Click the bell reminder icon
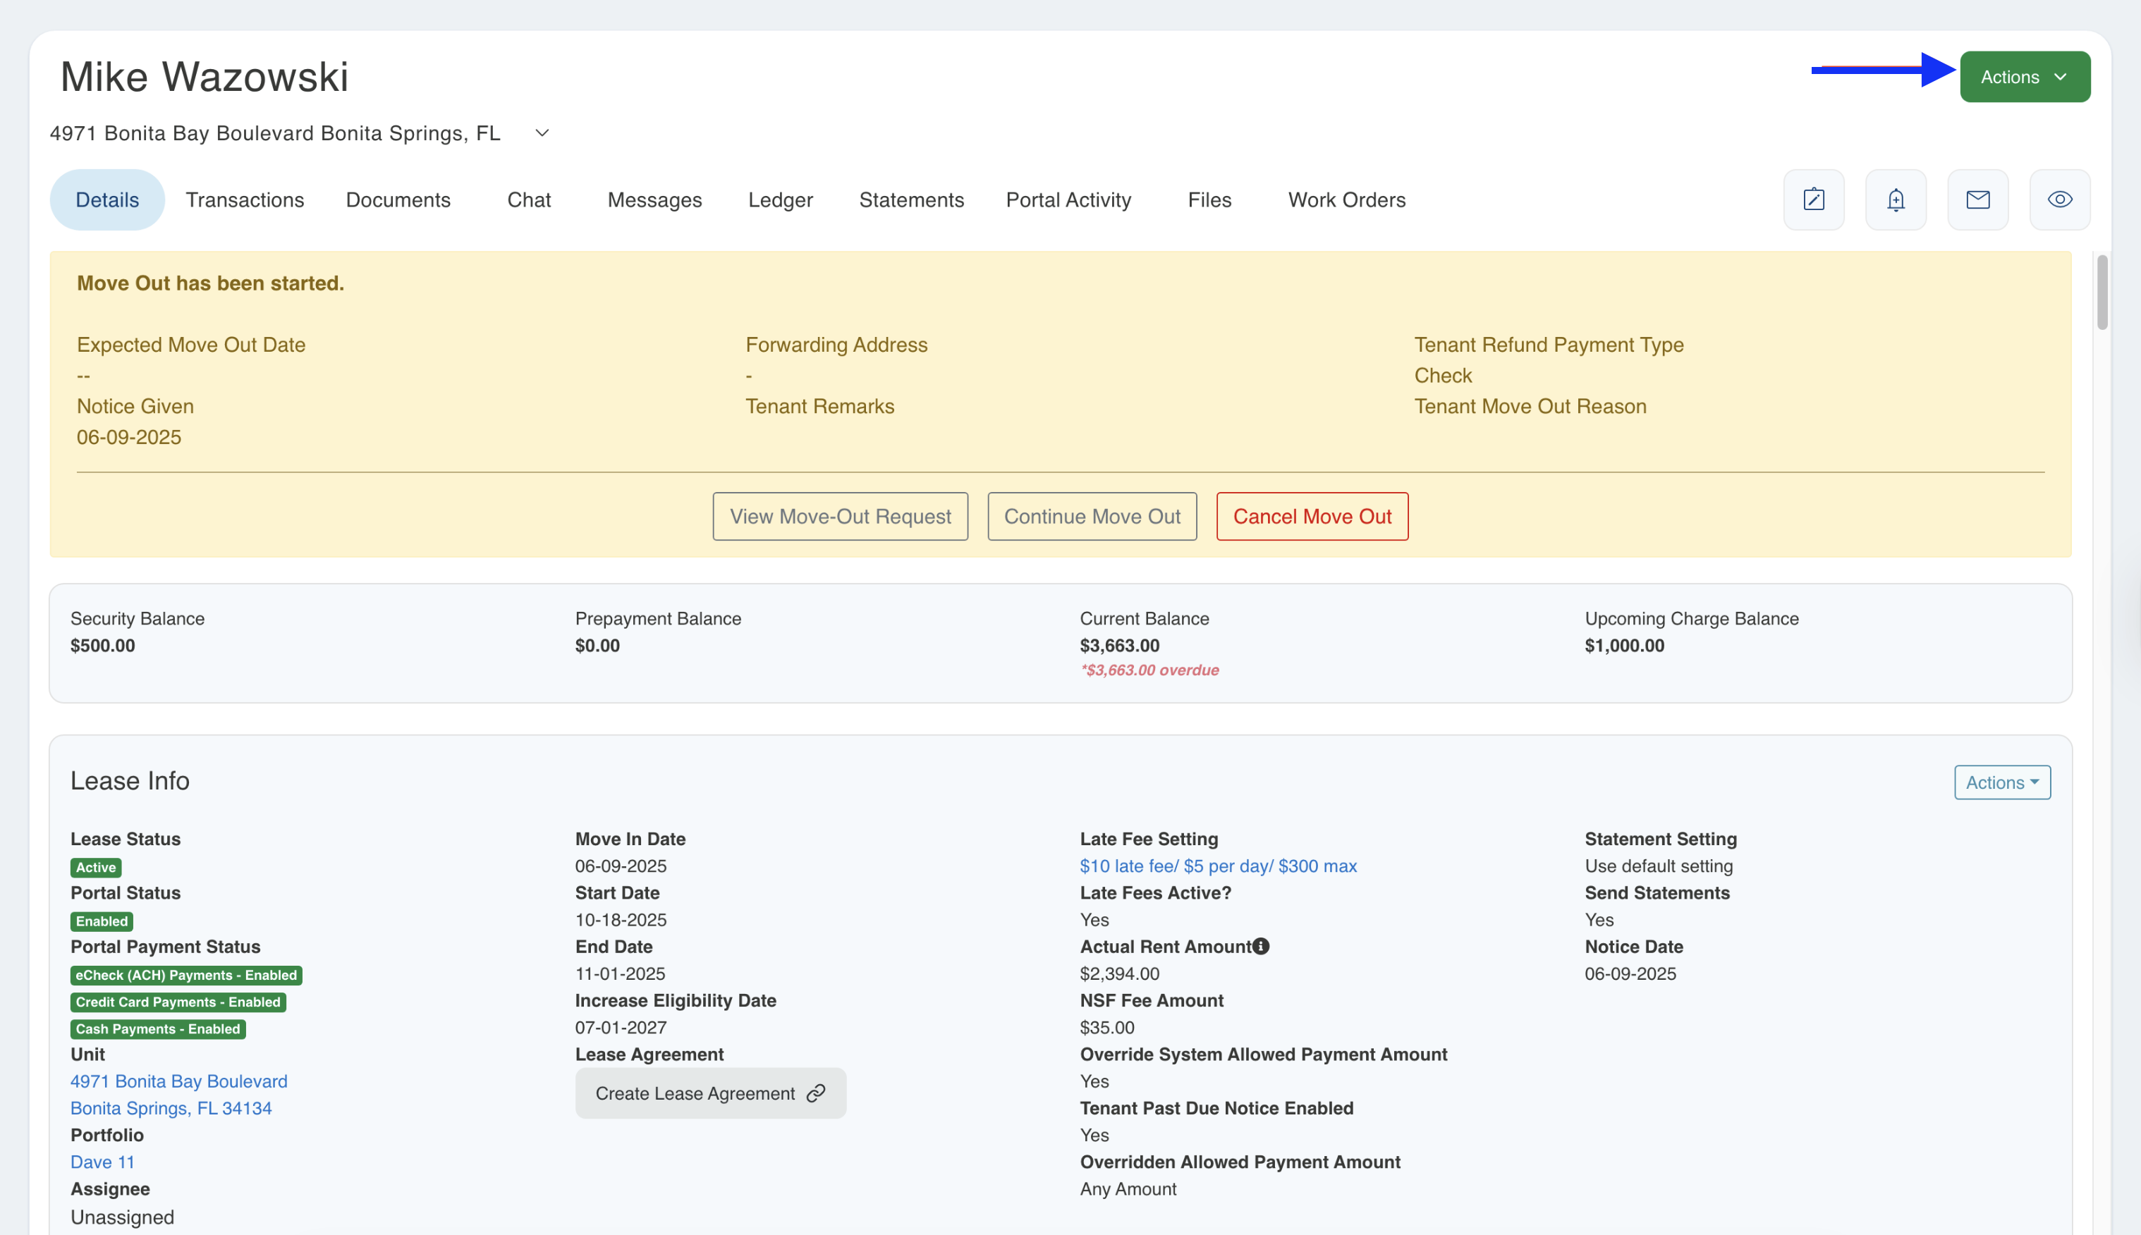This screenshot has height=1235, width=2141. pos(1895,199)
